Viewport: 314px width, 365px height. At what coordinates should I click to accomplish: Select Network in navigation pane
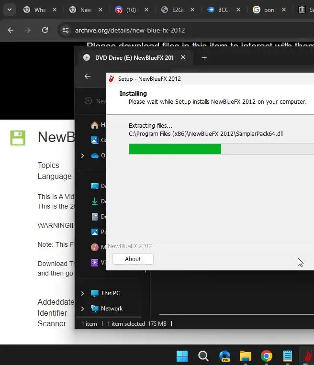click(106, 309)
